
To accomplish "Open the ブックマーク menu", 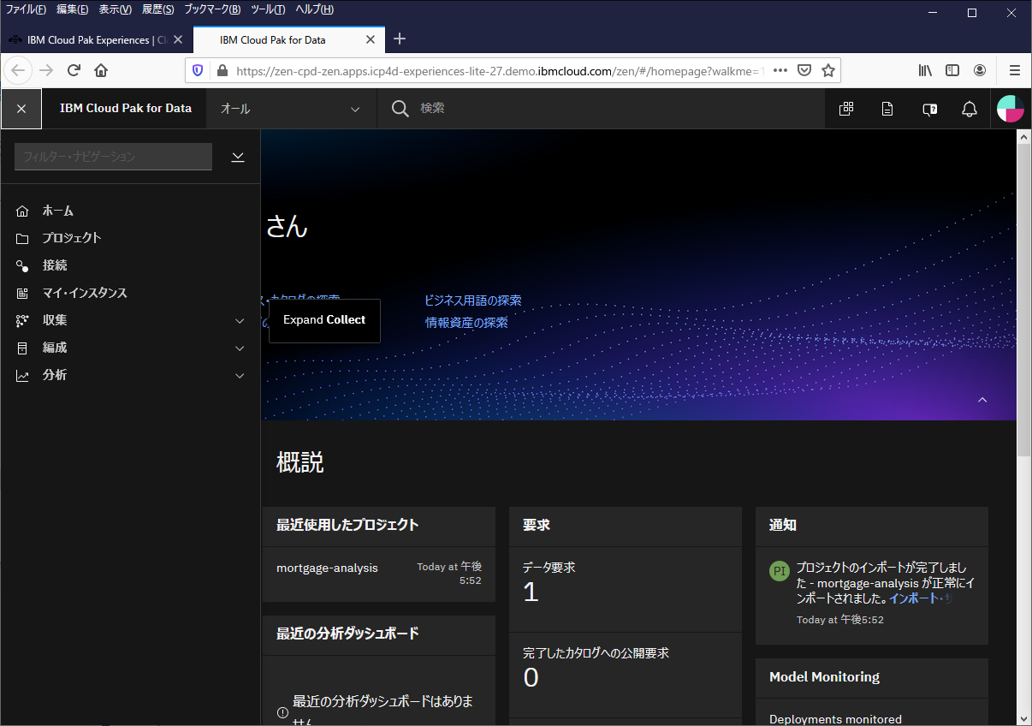I will tap(212, 9).
